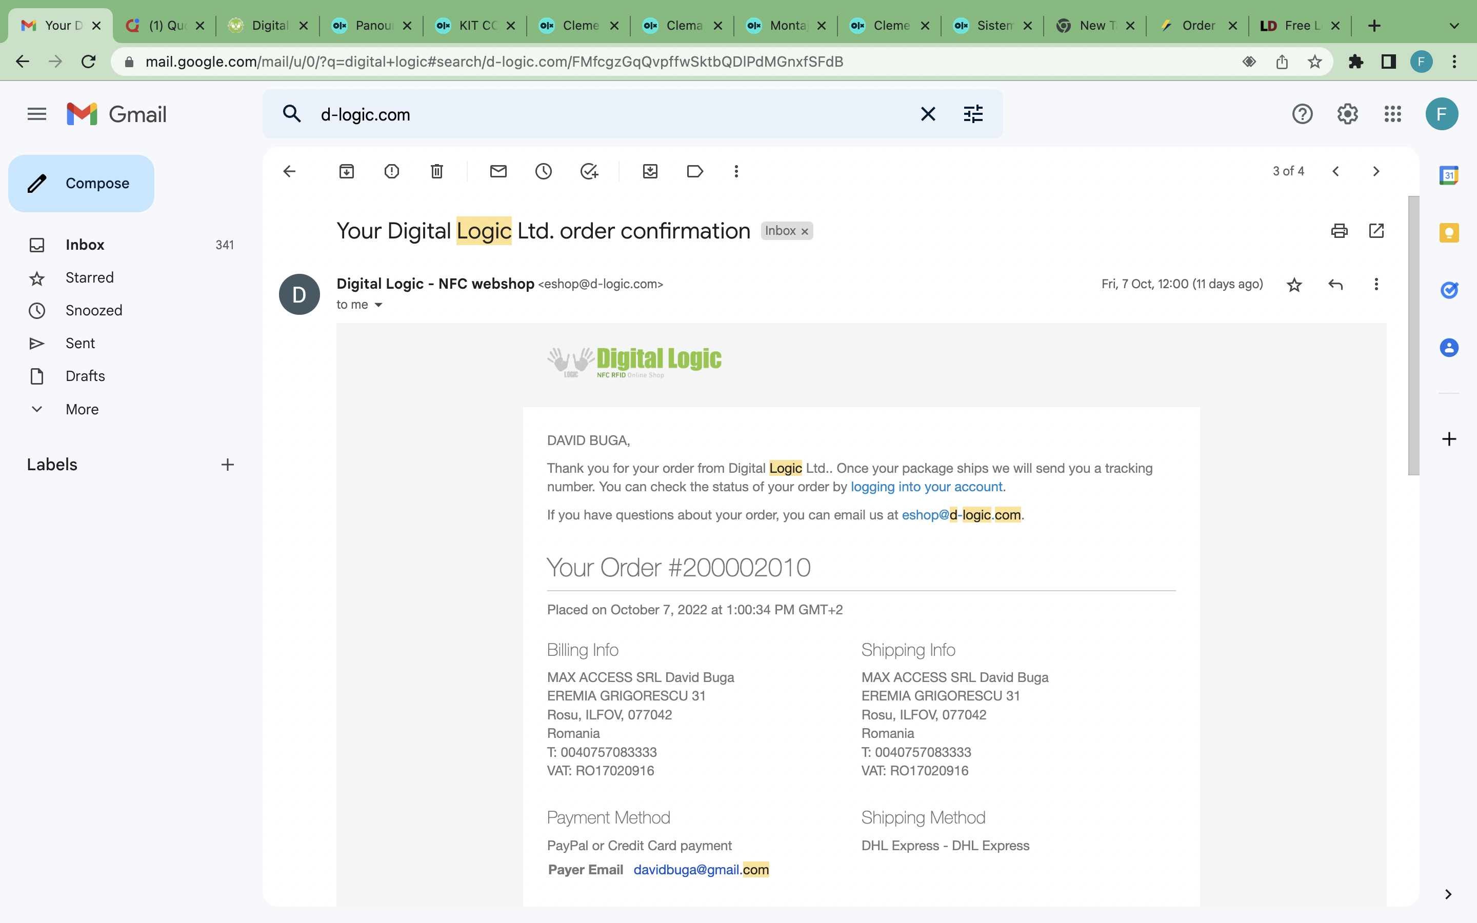Viewport: 1477px width, 923px height.
Task: Toggle the Gmail main menu hamburger
Action: click(36, 114)
